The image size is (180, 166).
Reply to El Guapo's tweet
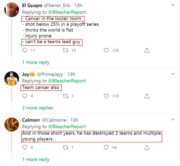point(25,50)
